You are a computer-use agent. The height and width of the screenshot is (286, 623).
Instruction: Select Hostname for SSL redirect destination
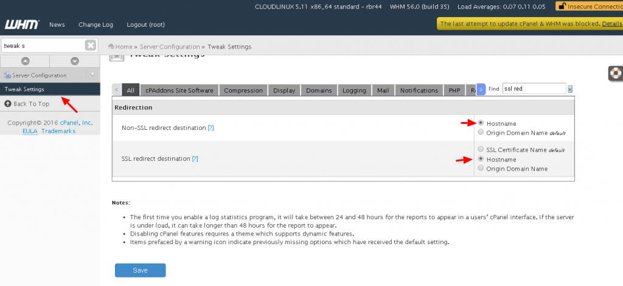(x=481, y=158)
